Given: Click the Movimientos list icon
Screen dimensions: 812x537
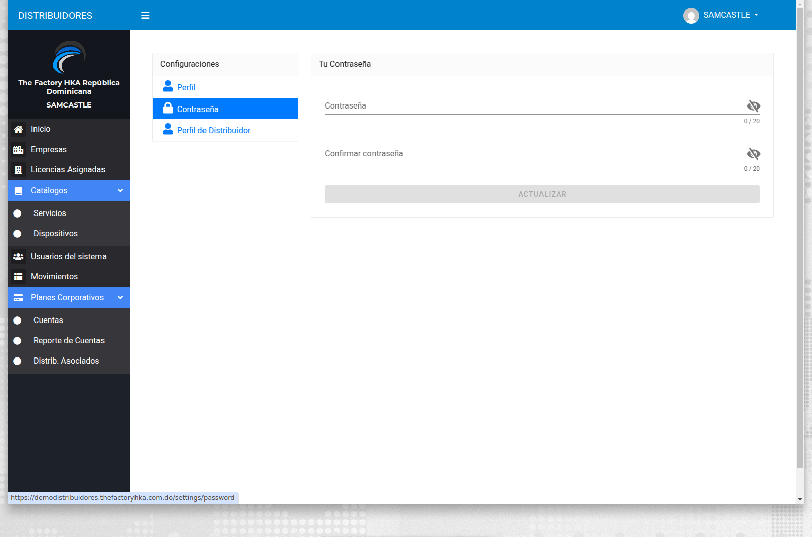Looking at the screenshot, I should [18, 277].
